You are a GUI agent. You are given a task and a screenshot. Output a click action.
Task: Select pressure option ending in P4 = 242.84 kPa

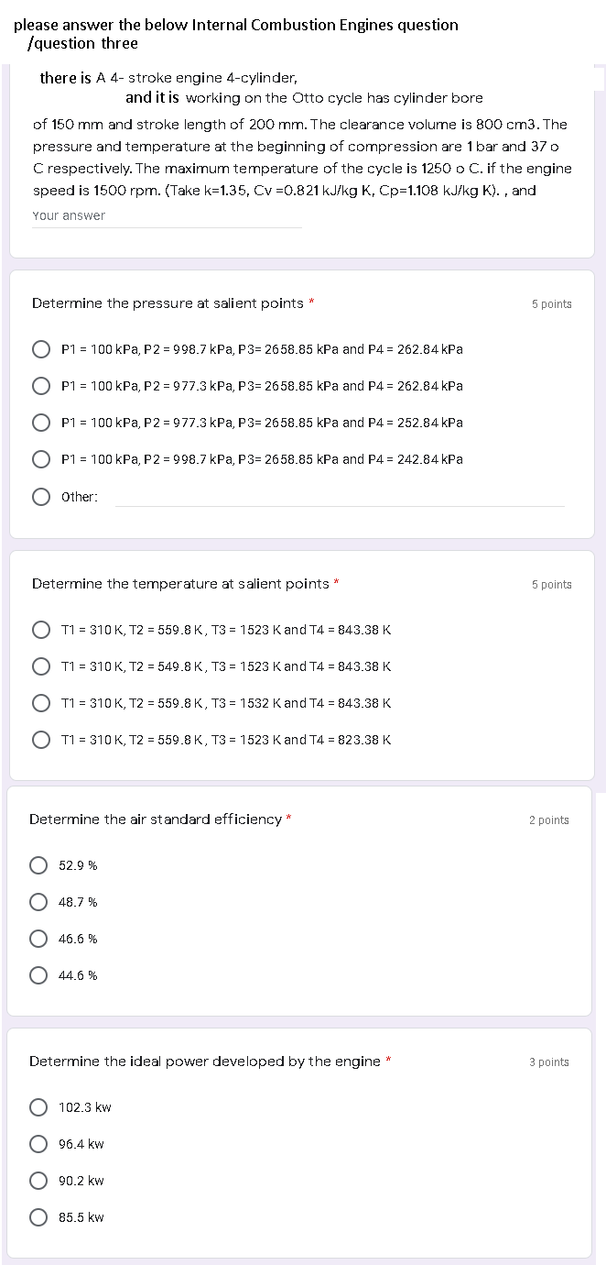pyautogui.click(x=41, y=459)
